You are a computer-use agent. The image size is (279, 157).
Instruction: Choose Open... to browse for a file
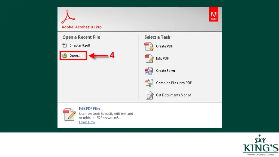tap(75, 56)
